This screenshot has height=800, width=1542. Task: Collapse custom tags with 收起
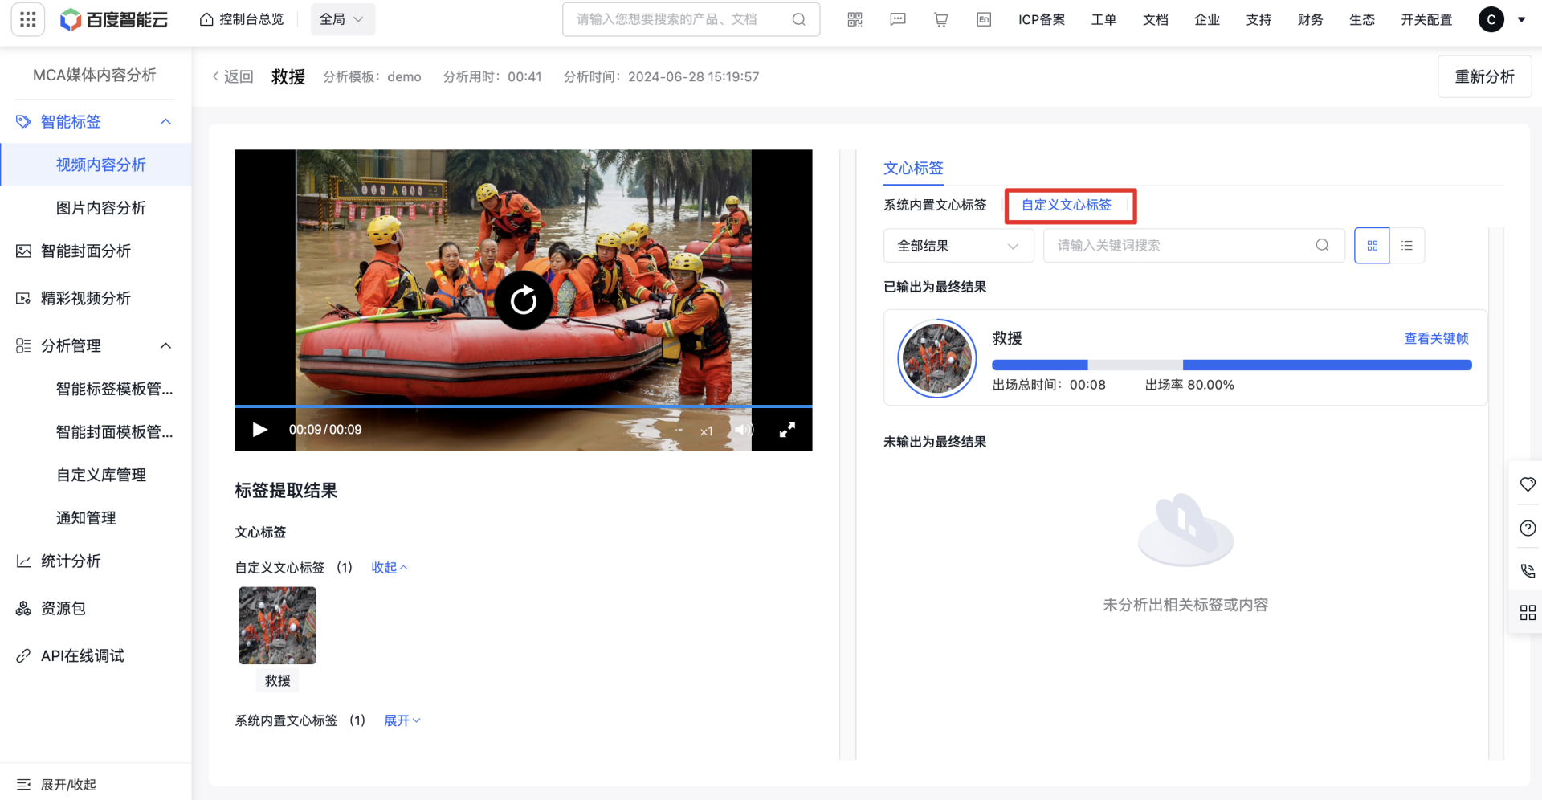pos(390,568)
